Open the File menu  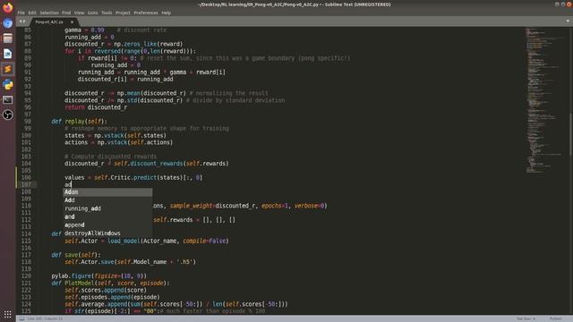tap(21, 13)
